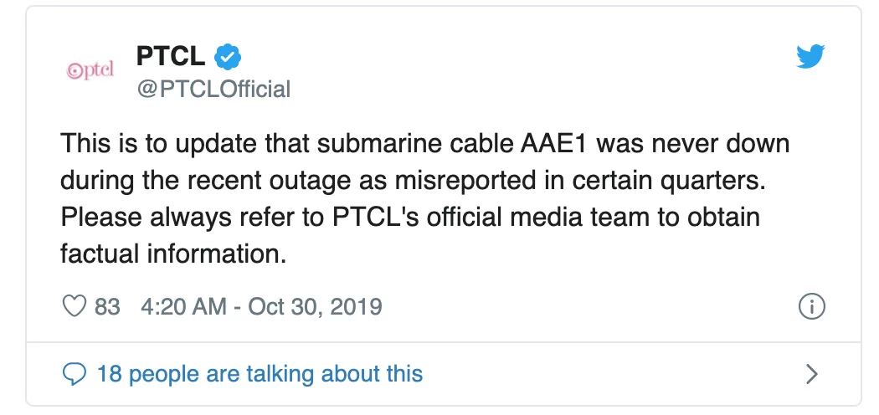This screenshot has width=879, height=415.
Task: Expand conversation with the right chevron arrow
Action: point(811,374)
